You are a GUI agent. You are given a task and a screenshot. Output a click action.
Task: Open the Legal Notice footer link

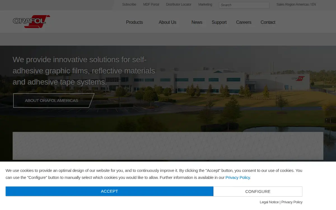(269, 202)
